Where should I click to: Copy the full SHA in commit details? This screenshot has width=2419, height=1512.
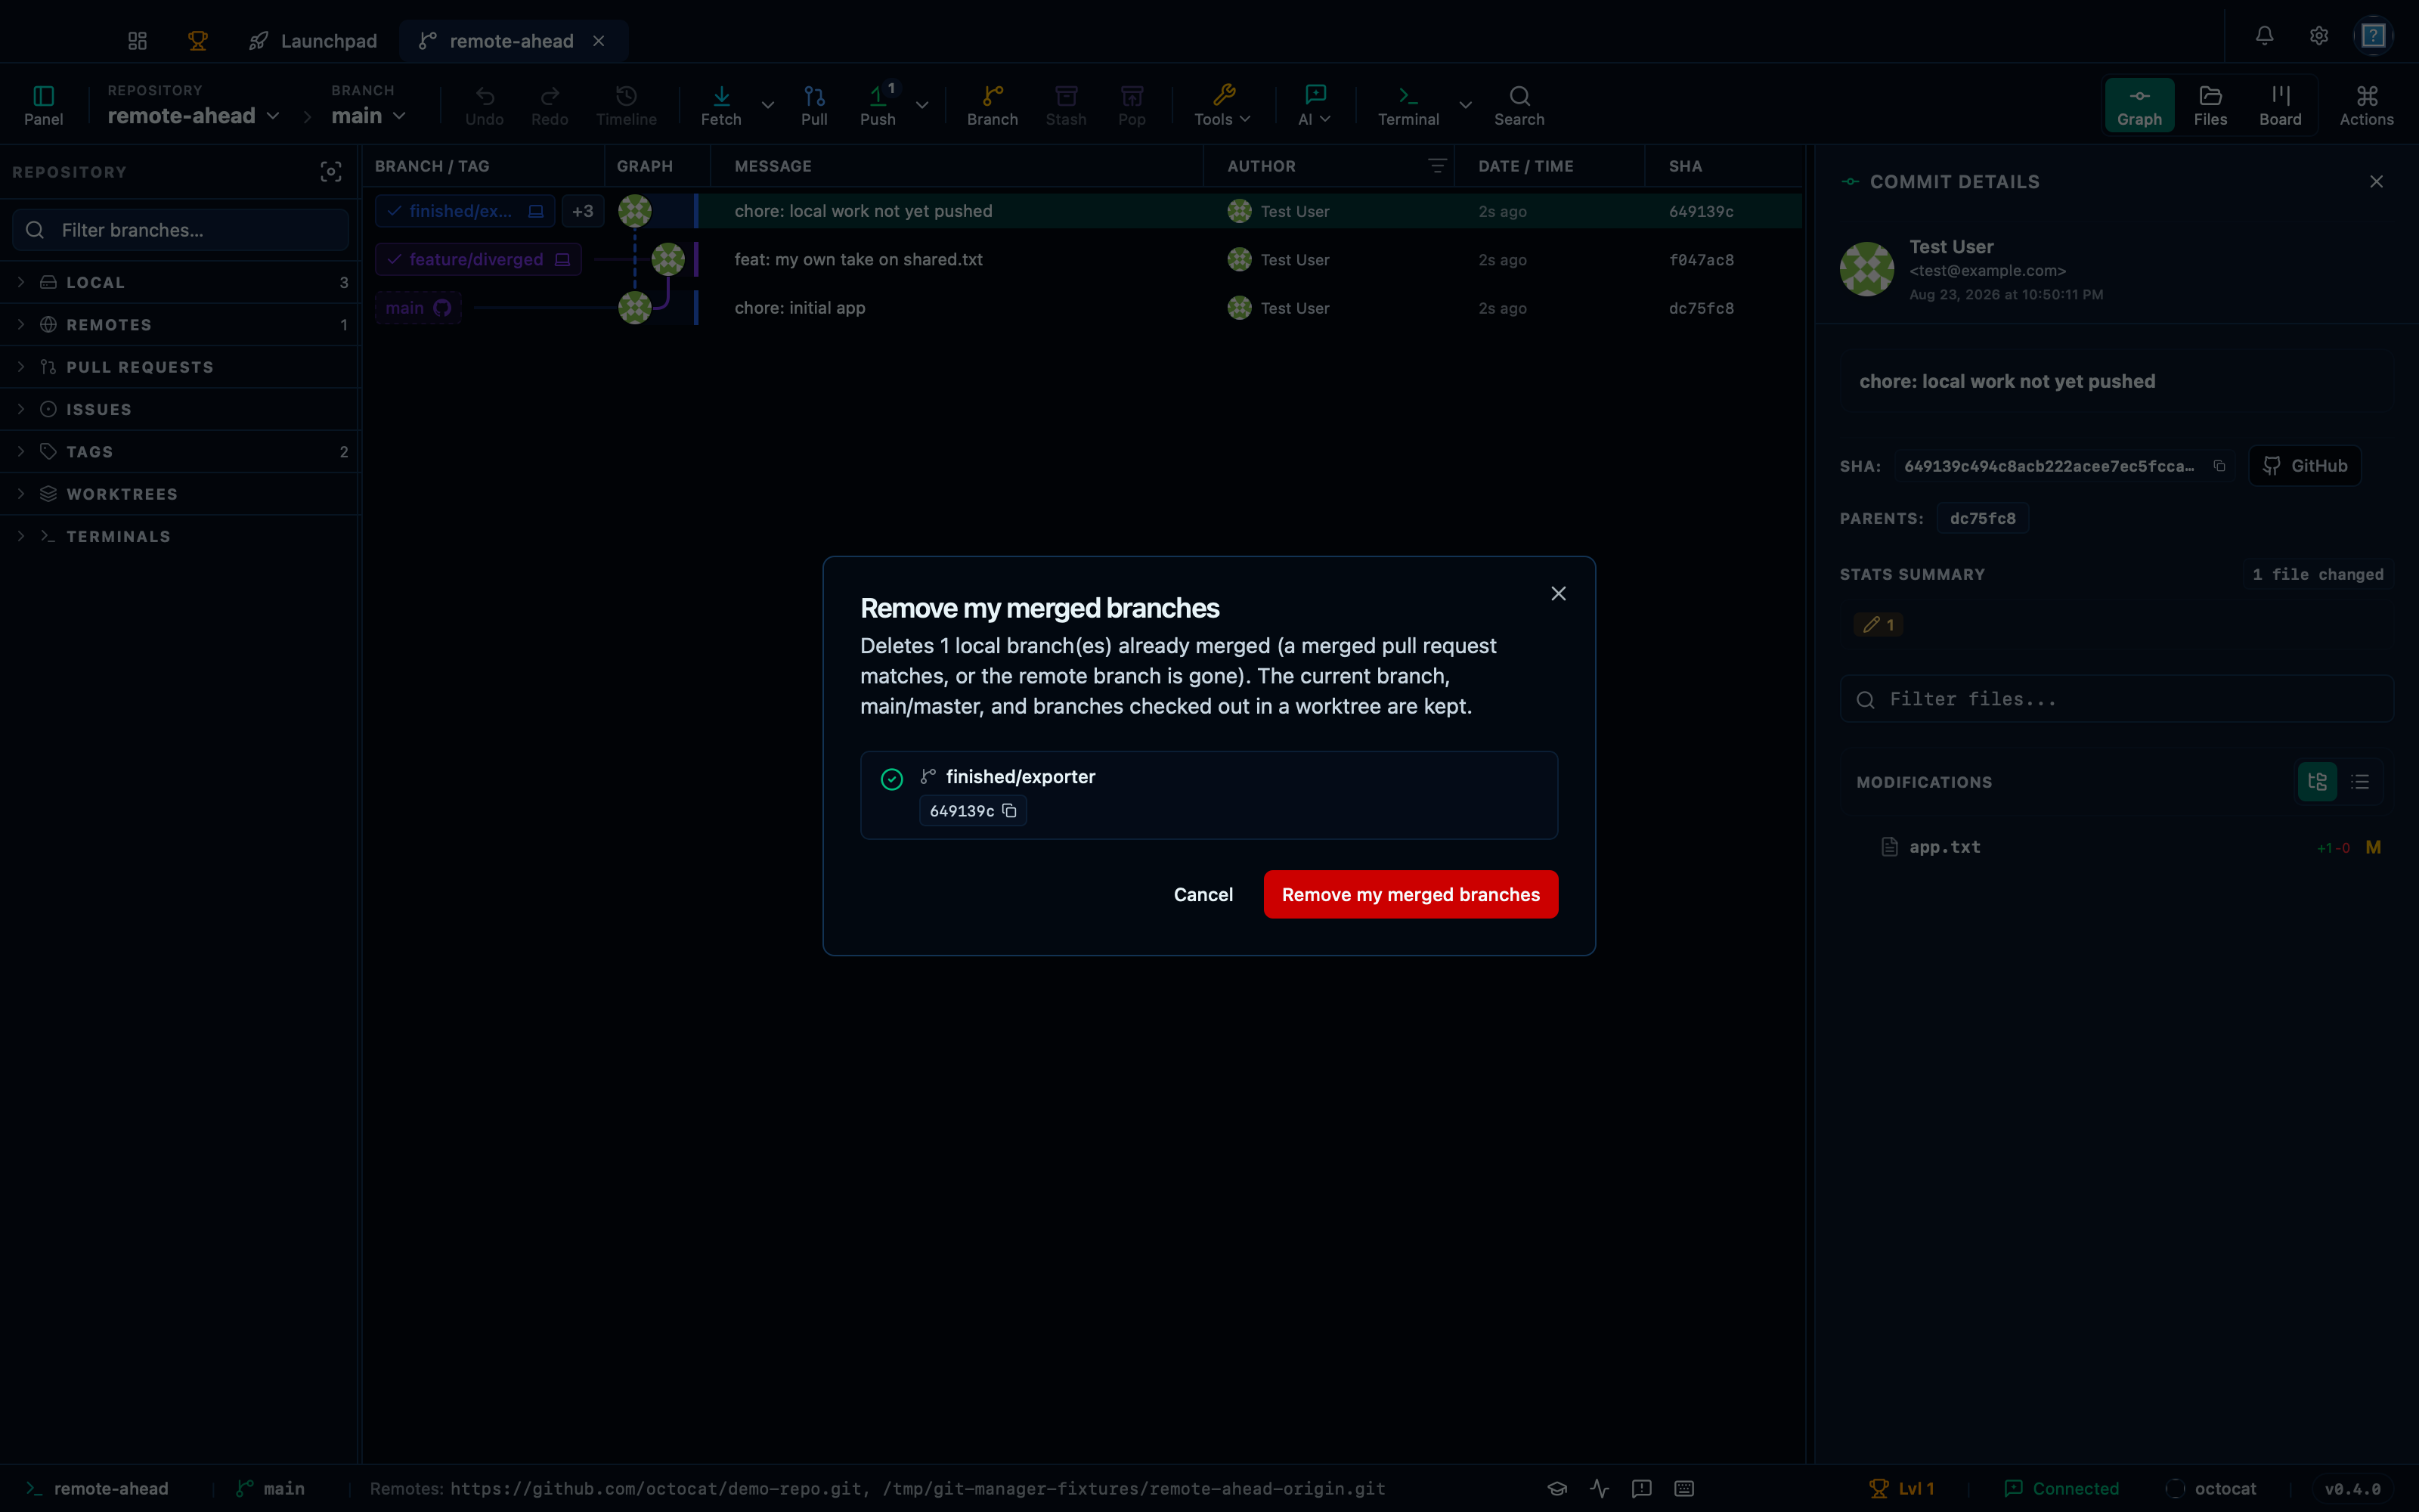tap(2219, 466)
